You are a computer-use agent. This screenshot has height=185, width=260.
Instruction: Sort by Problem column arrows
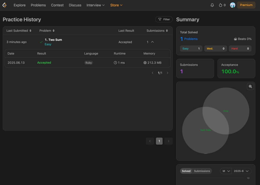(x=54, y=31)
